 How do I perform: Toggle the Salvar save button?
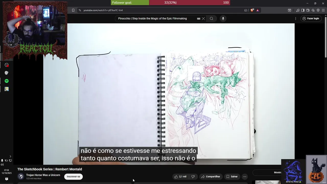click(x=232, y=177)
